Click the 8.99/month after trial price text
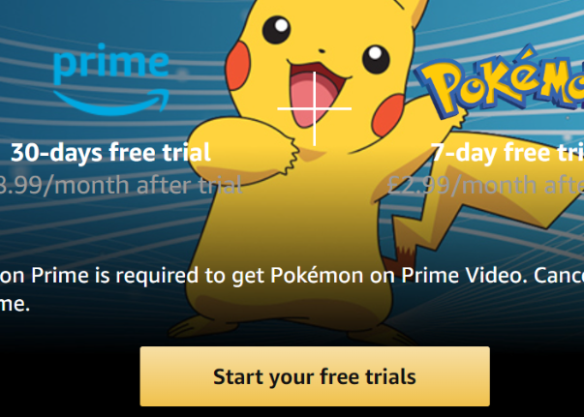The width and height of the screenshot is (584, 417). [121, 185]
